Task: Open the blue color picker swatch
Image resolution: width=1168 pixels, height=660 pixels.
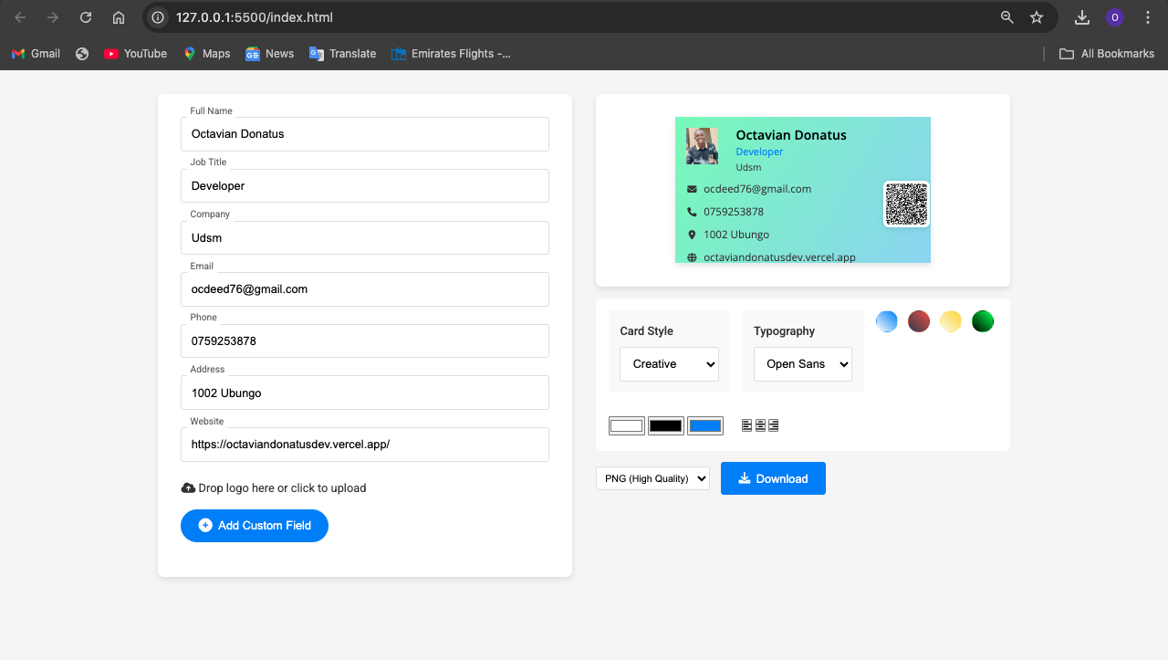Action: pos(705,425)
